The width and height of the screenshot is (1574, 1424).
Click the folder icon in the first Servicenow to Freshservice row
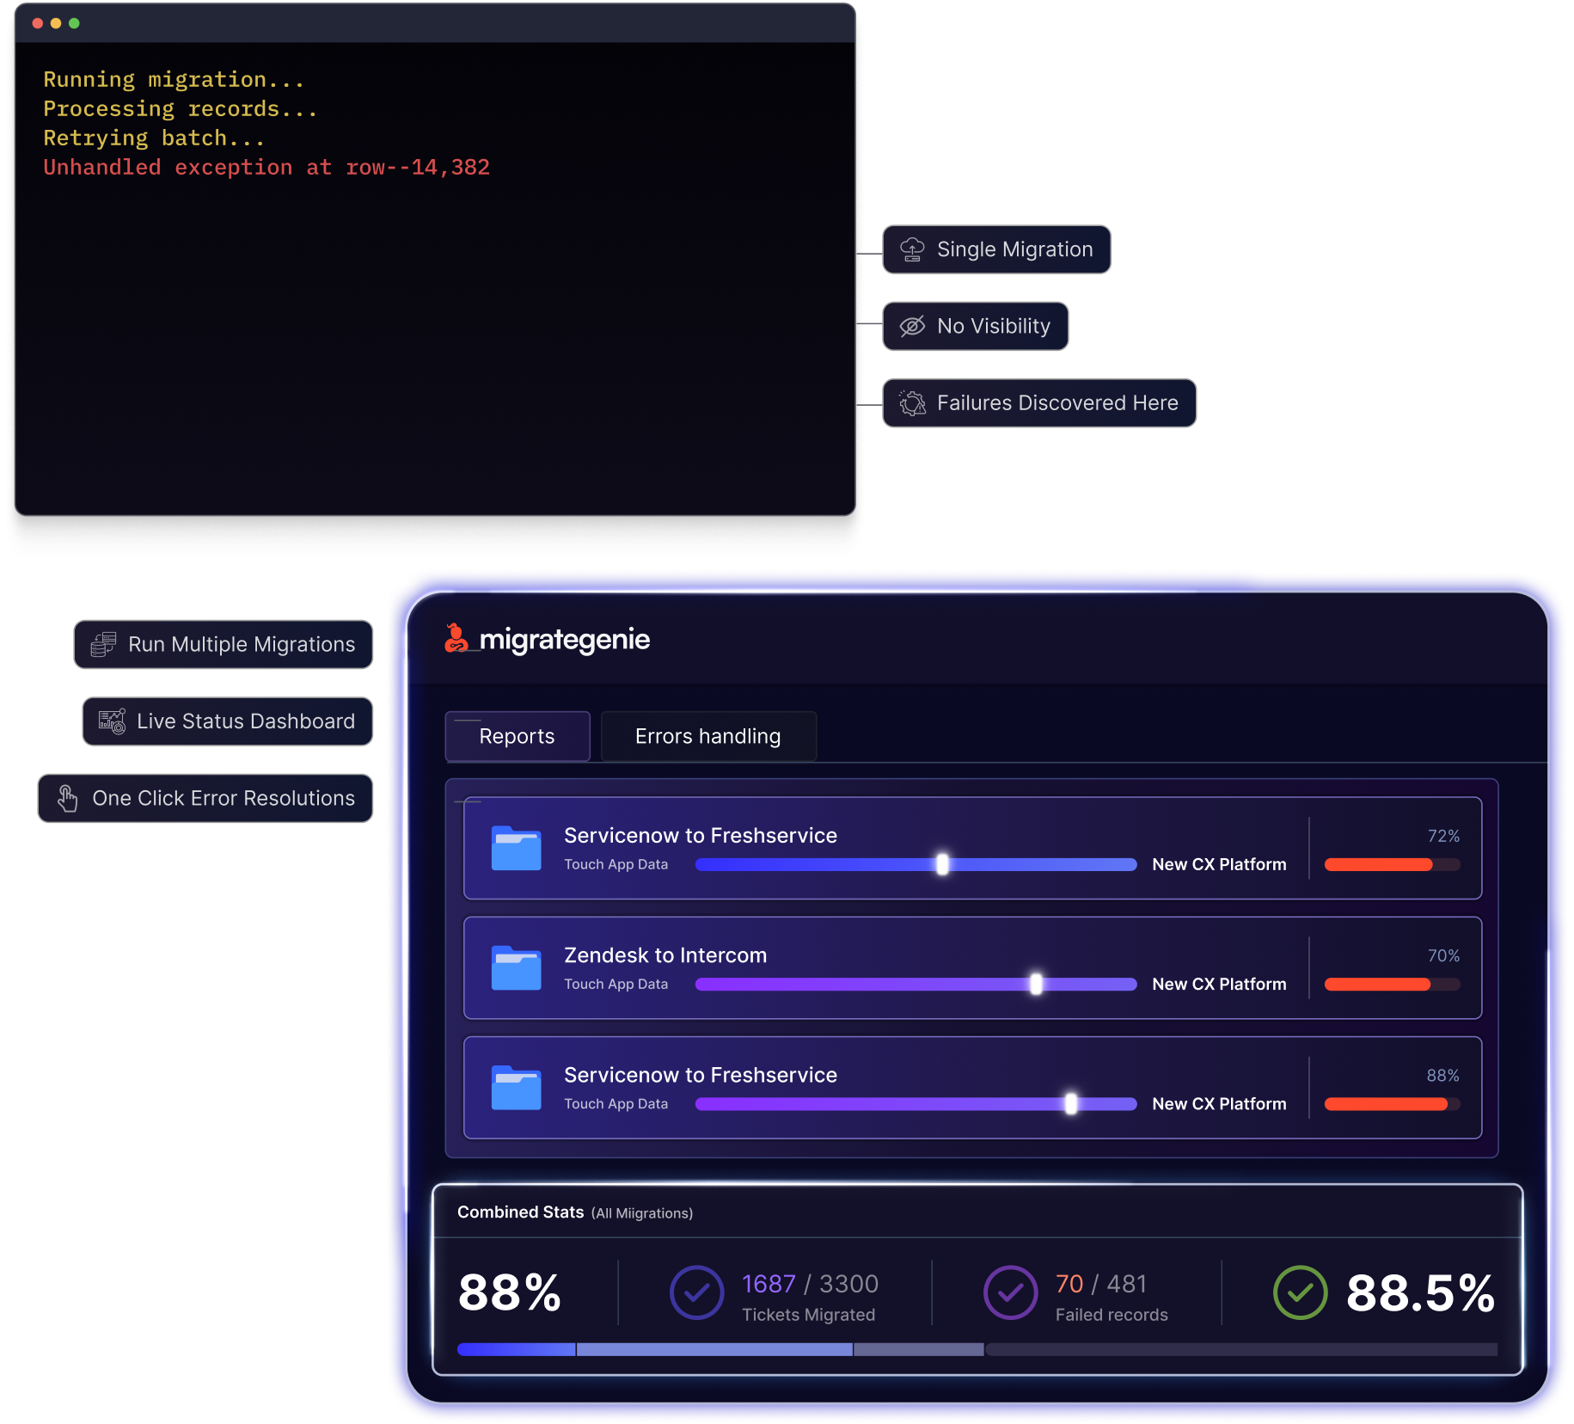click(x=516, y=849)
